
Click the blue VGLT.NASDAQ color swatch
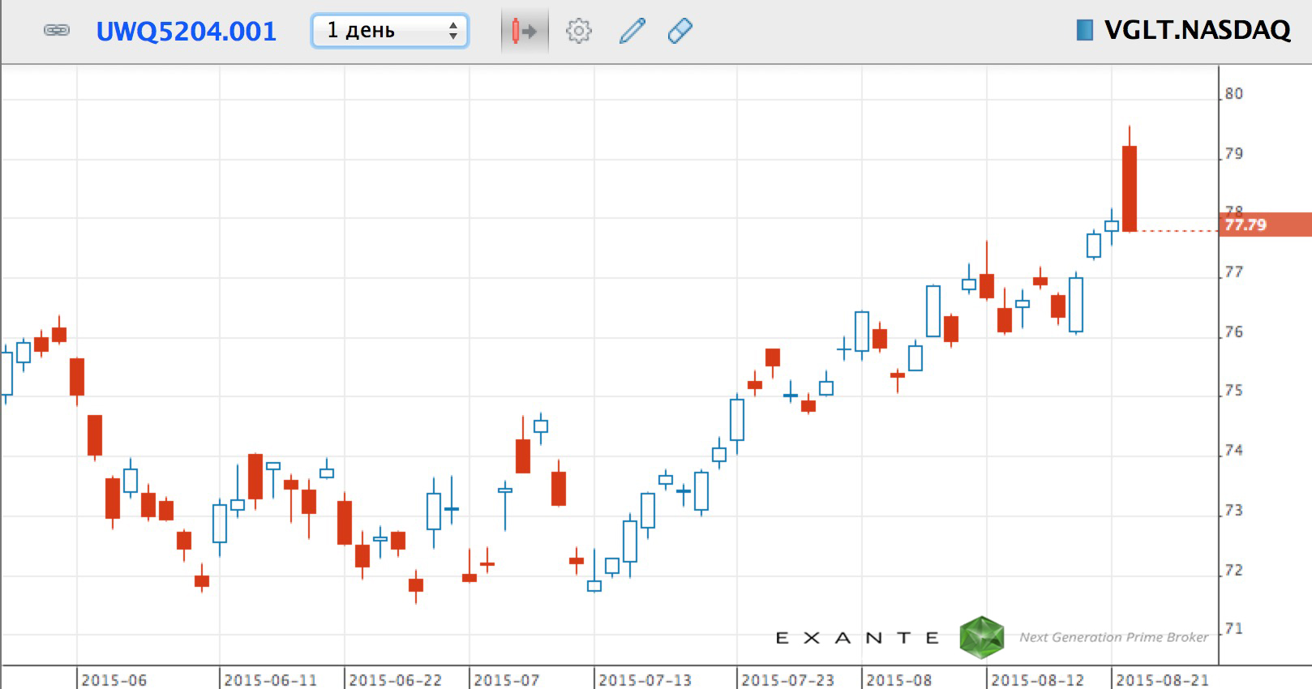pos(1084,31)
